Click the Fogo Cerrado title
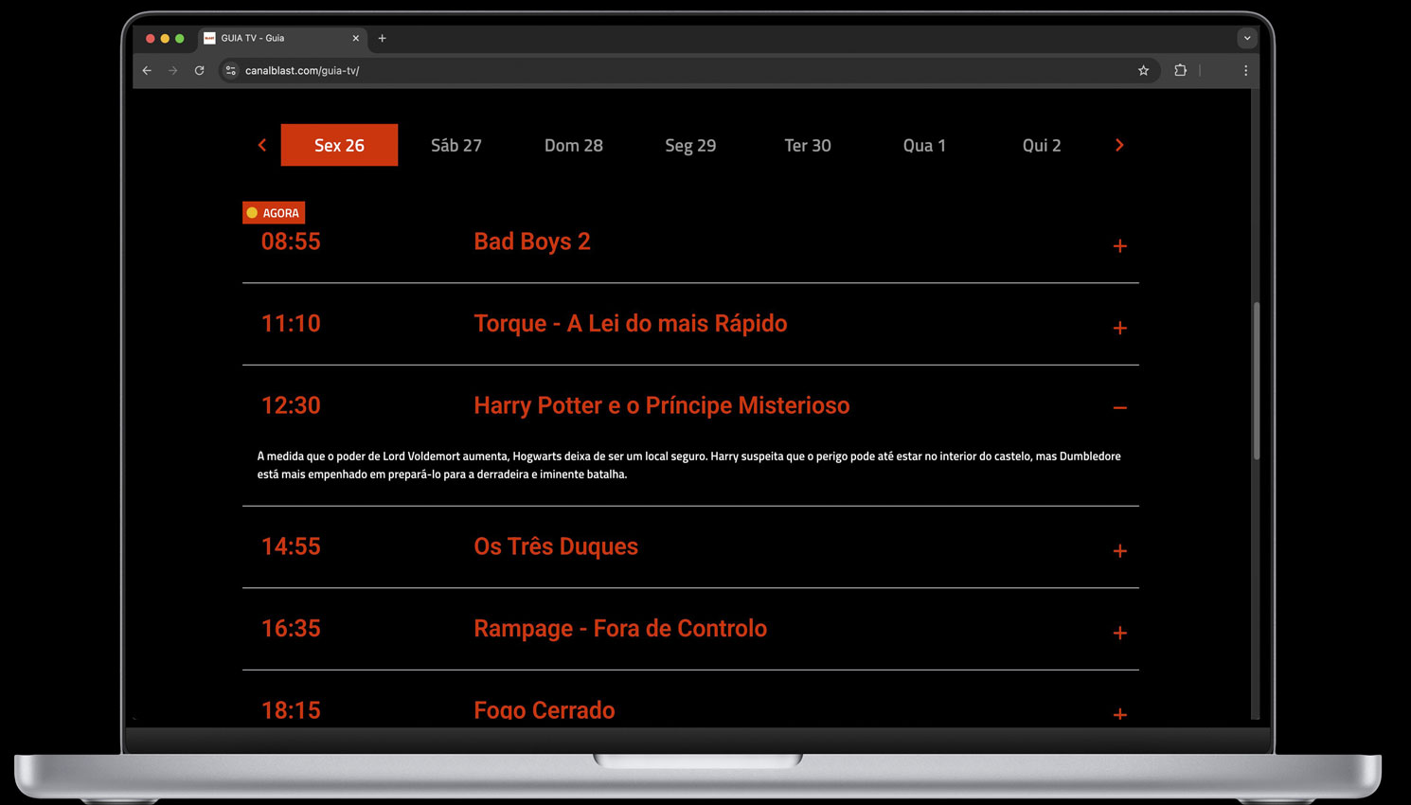 [545, 709]
